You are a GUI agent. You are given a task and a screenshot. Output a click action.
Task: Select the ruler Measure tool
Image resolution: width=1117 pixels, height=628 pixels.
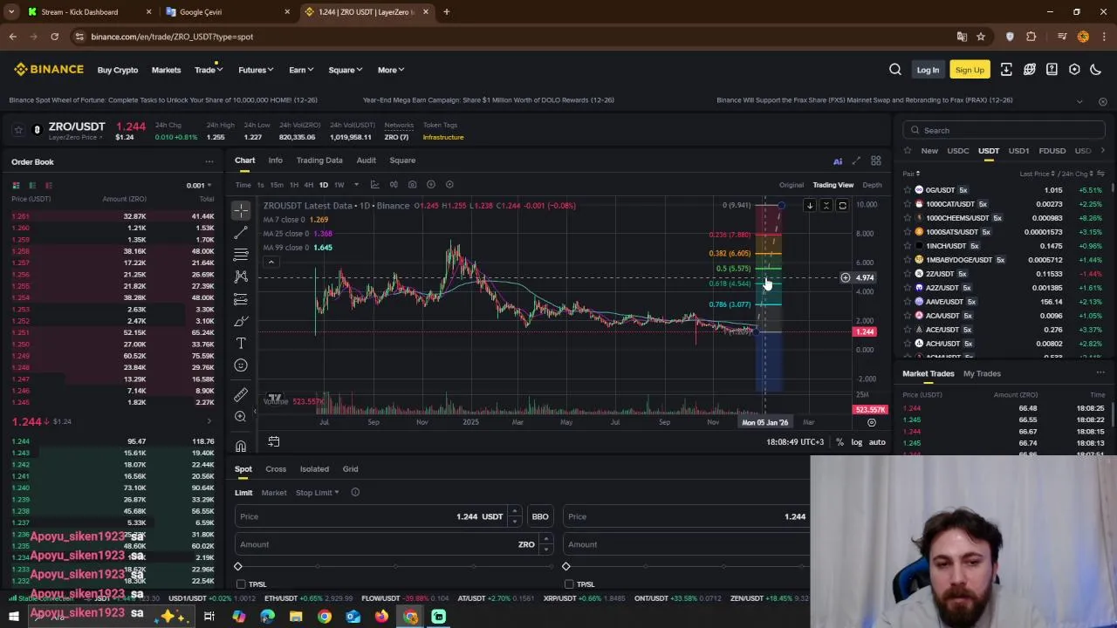coord(241,394)
